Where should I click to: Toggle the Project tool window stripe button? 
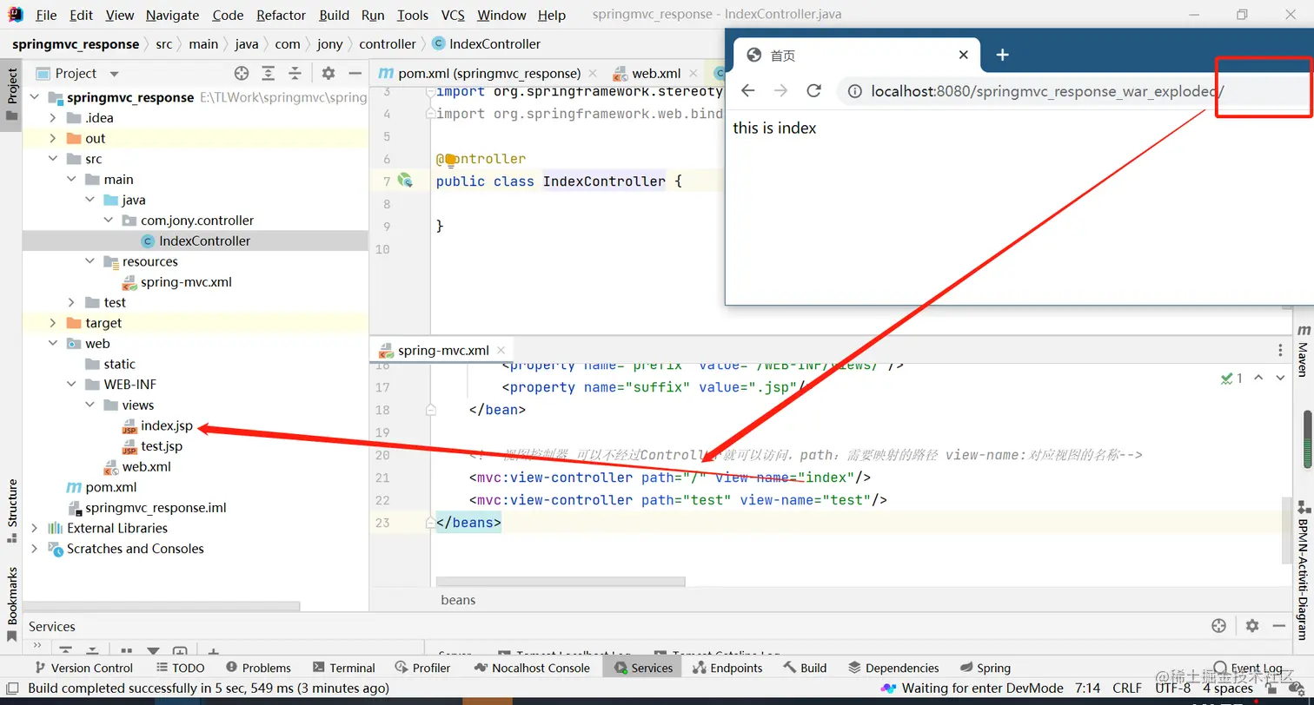[12, 95]
